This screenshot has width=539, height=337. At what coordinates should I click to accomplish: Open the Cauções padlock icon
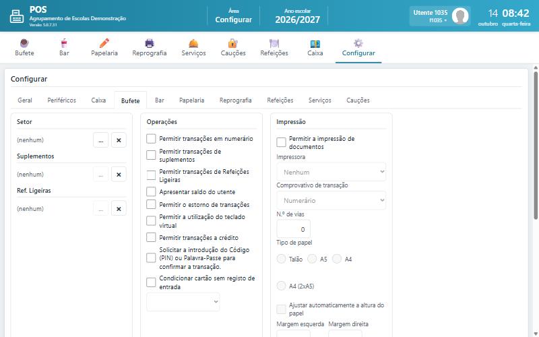232,43
